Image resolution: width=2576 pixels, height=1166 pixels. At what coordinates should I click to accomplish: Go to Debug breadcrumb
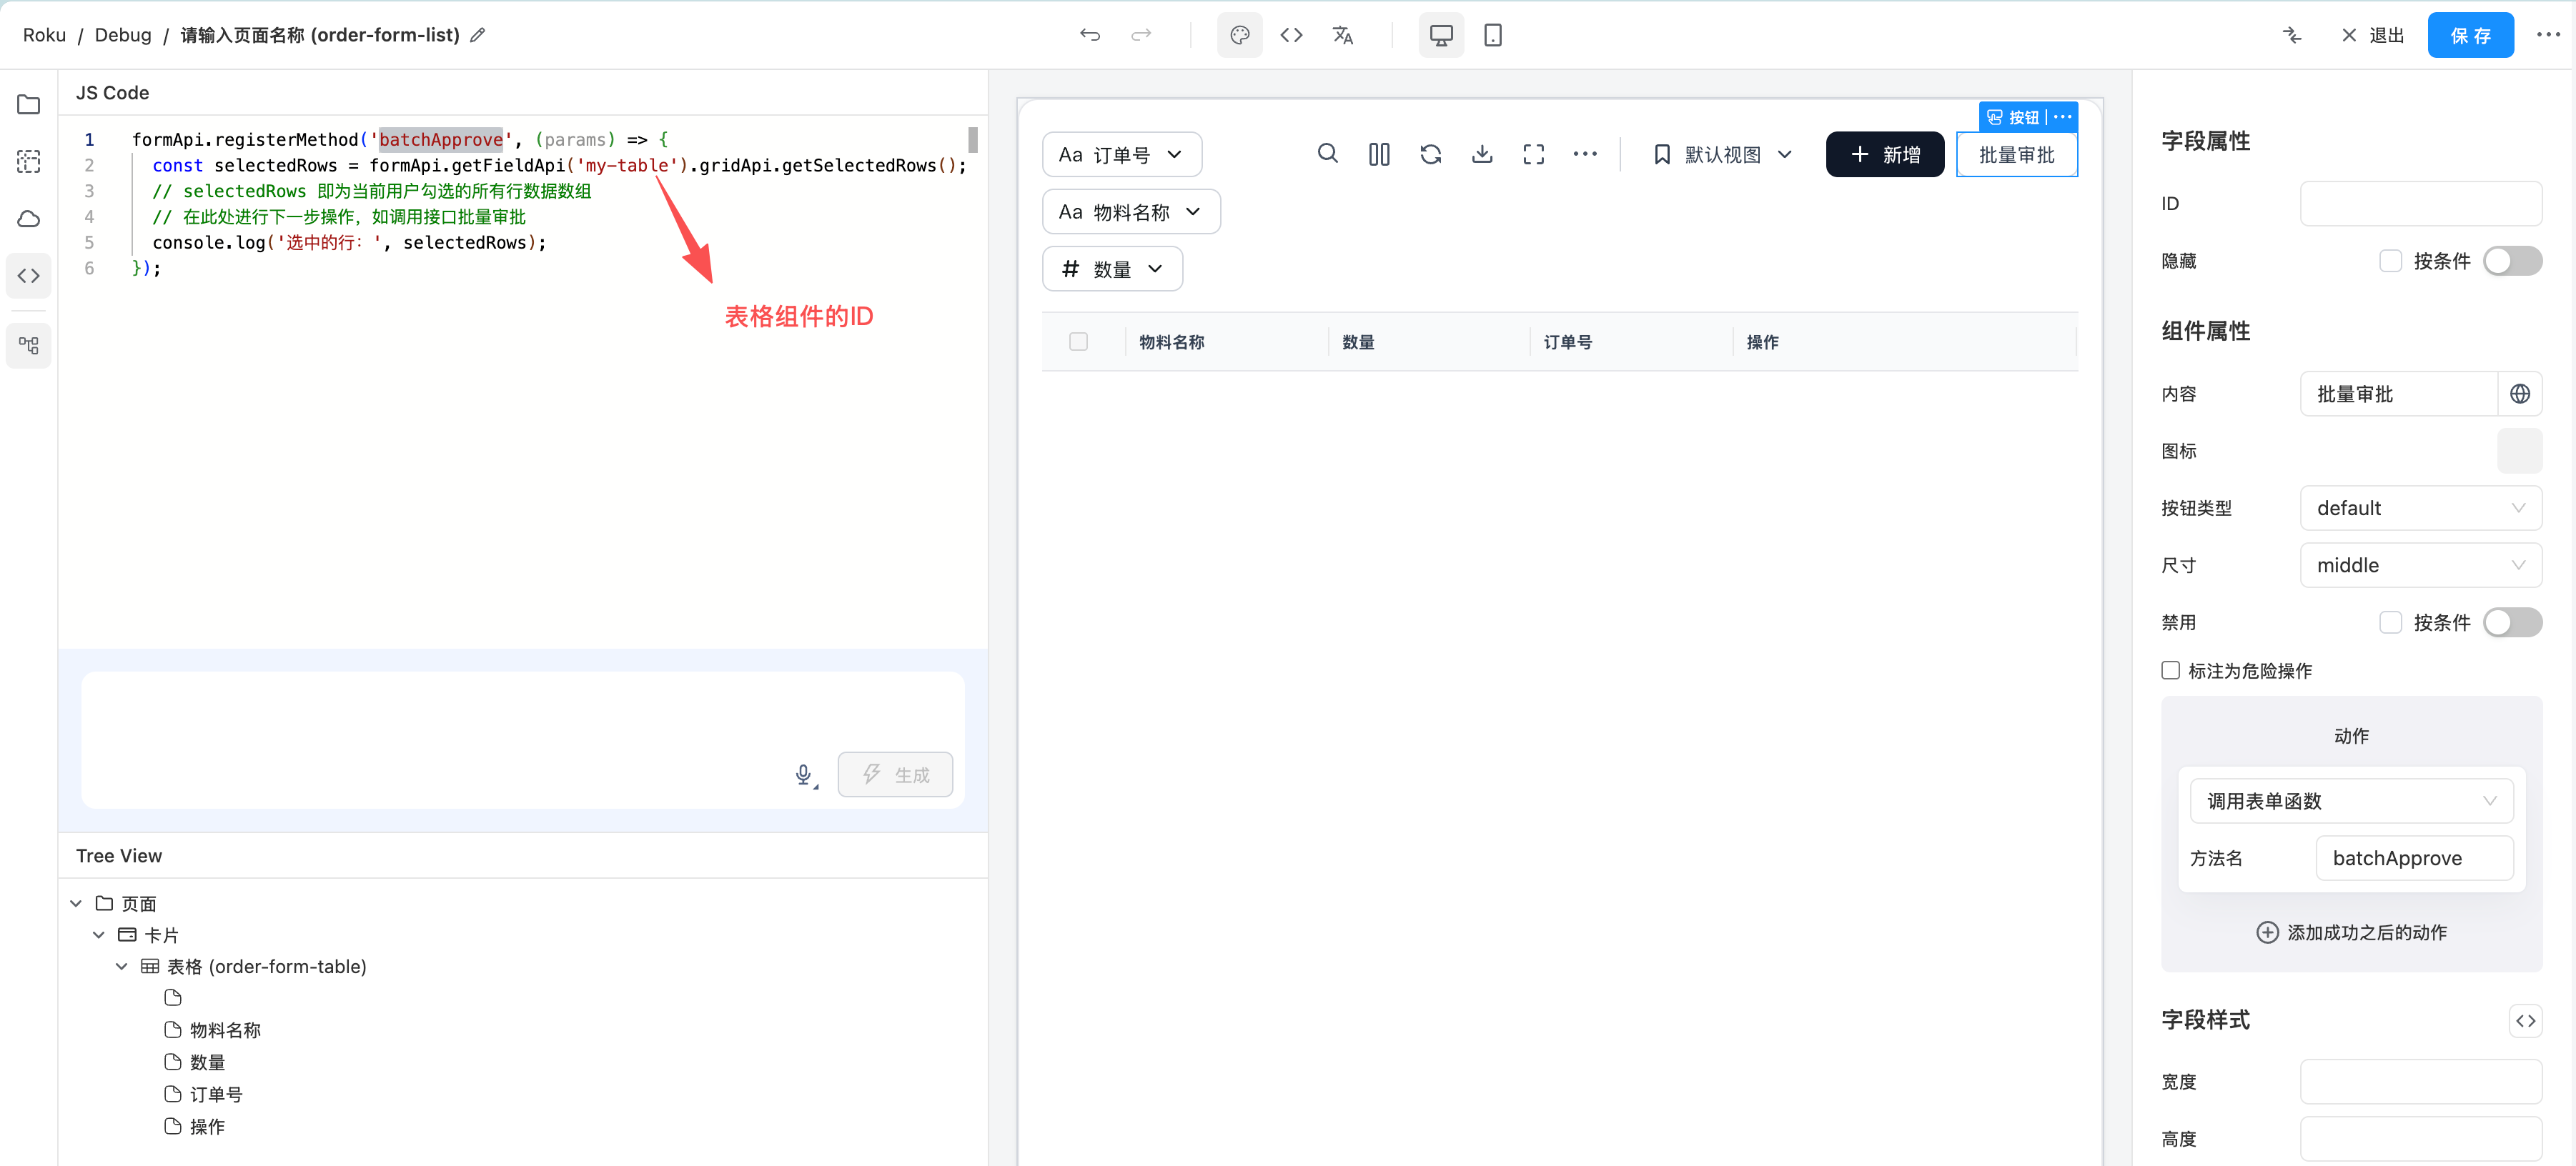(123, 35)
